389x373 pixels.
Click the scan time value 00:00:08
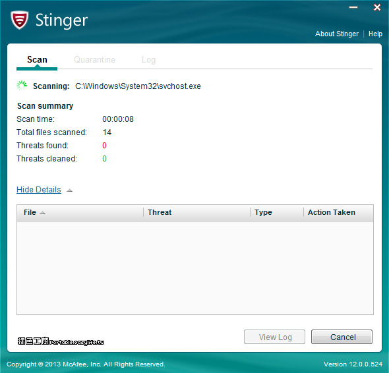pos(118,119)
